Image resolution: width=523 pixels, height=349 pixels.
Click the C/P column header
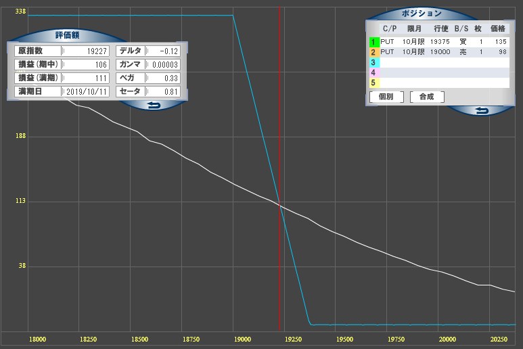pos(390,28)
